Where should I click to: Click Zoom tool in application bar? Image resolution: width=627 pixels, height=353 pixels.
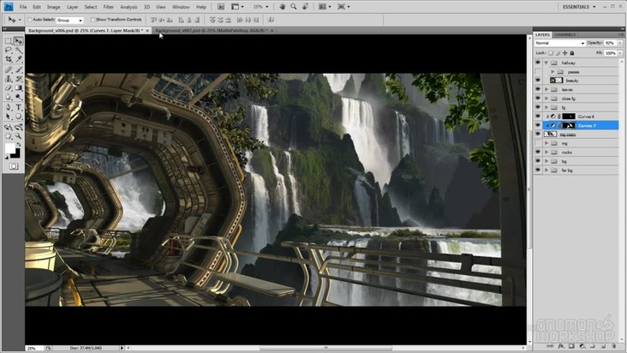point(294,6)
